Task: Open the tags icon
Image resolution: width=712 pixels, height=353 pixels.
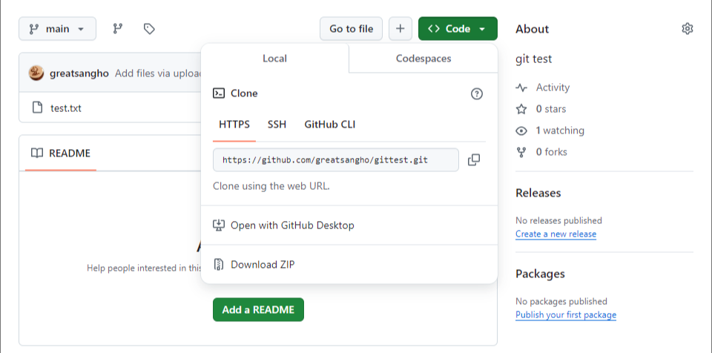Action: pyautogui.click(x=149, y=29)
